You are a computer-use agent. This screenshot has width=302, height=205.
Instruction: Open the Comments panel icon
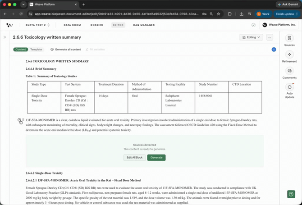pos(289,71)
